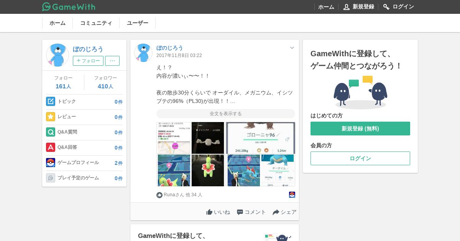This screenshot has width=460, height=241.
Task: Click トピック 0件 count
Action: pyautogui.click(x=118, y=102)
